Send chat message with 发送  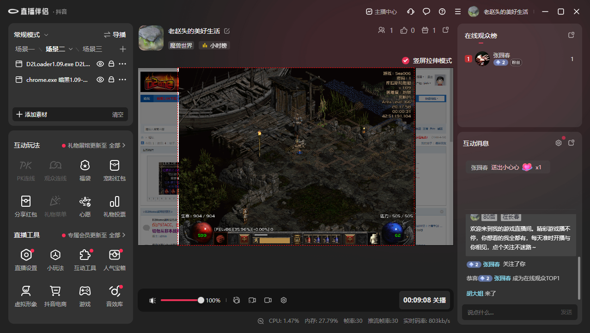tap(566, 312)
